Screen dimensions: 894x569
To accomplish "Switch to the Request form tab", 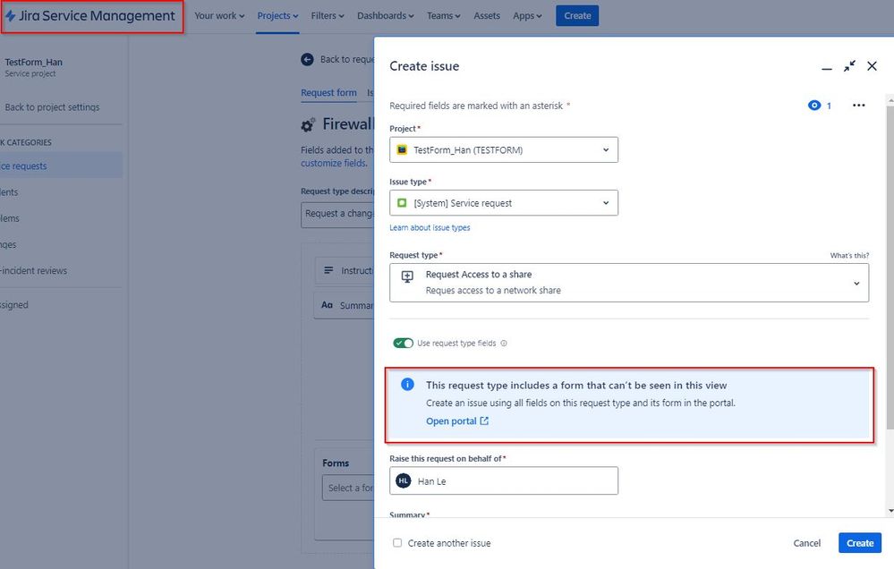I will 329,93.
